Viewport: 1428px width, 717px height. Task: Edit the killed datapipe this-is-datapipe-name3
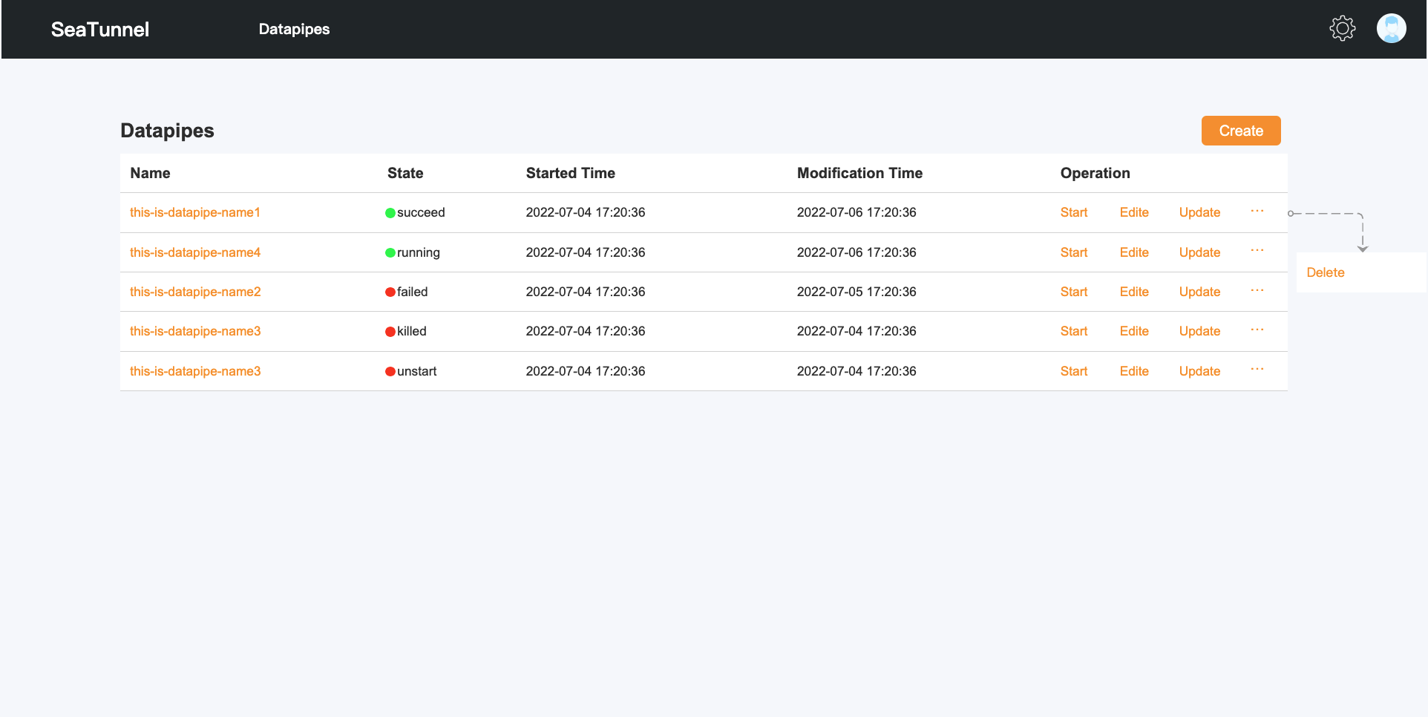[1134, 331]
